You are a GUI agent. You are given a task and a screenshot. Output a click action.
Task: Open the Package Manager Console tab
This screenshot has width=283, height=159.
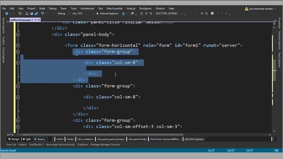pyautogui.click(x=105, y=144)
